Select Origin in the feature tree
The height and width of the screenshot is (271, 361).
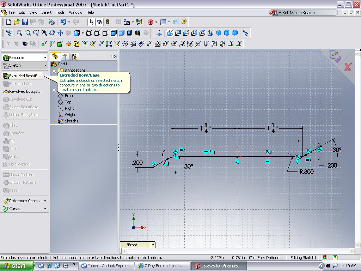tap(66, 115)
